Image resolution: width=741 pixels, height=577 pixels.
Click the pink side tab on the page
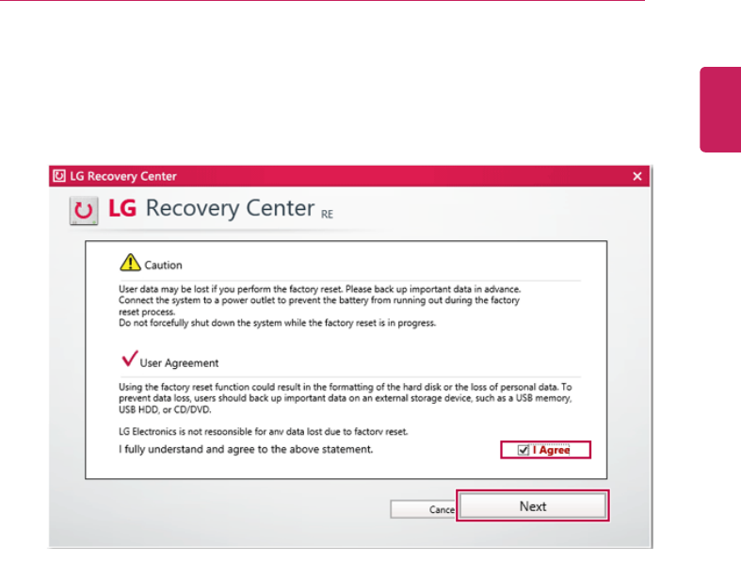[x=720, y=109]
